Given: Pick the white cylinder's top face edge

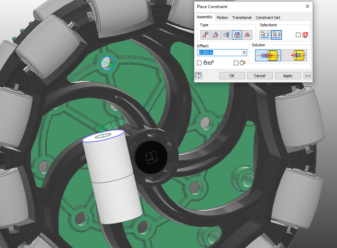Looking at the screenshot, I should [x=103, y=136].
